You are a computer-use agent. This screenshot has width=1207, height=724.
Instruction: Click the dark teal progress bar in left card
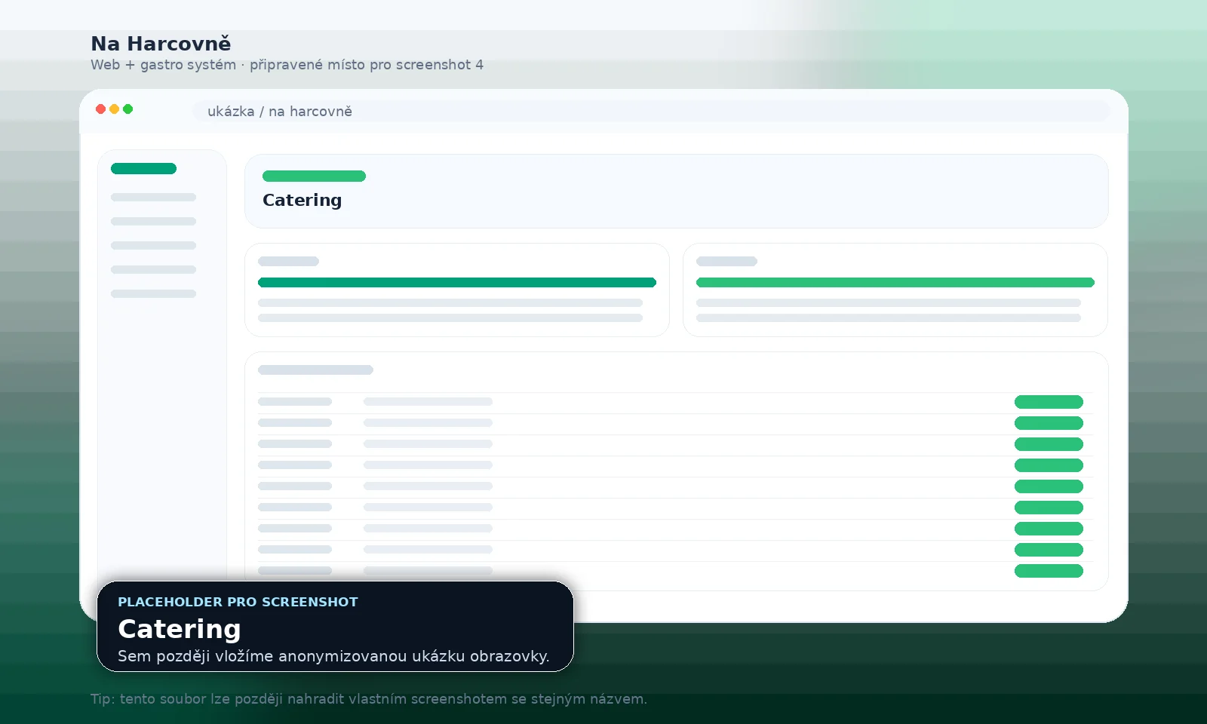click(457, 283)
